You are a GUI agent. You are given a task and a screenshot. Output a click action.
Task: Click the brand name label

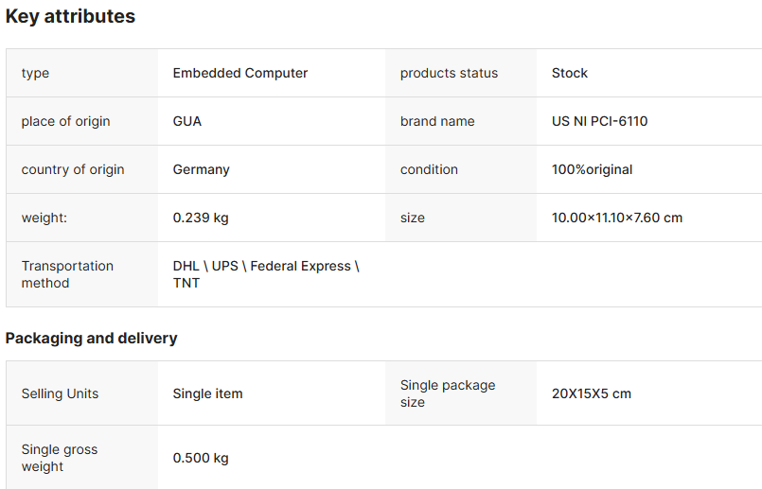[437, 121]
